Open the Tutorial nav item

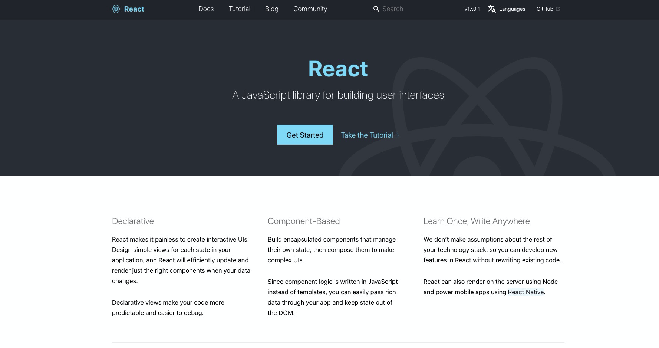[240, 9]
